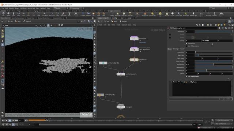Click the current frame marker on timeline

click(x=46, y=119)
